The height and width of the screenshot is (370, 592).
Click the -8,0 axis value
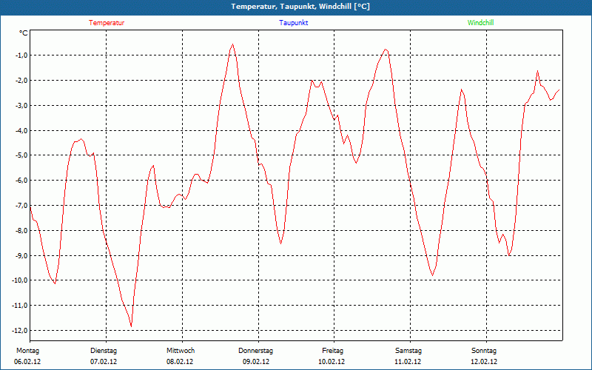[x=21, y=230]
